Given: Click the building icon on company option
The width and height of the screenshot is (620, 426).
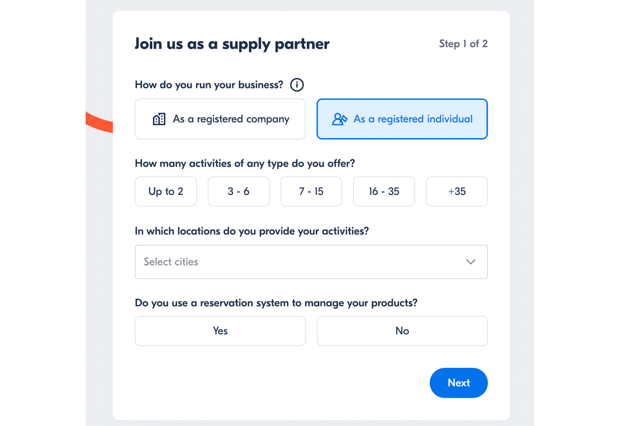Looking at the screenshot, I should pos(159,119).
